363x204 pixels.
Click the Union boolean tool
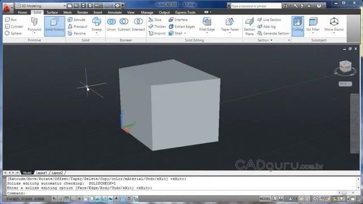(x=111, y=24)
